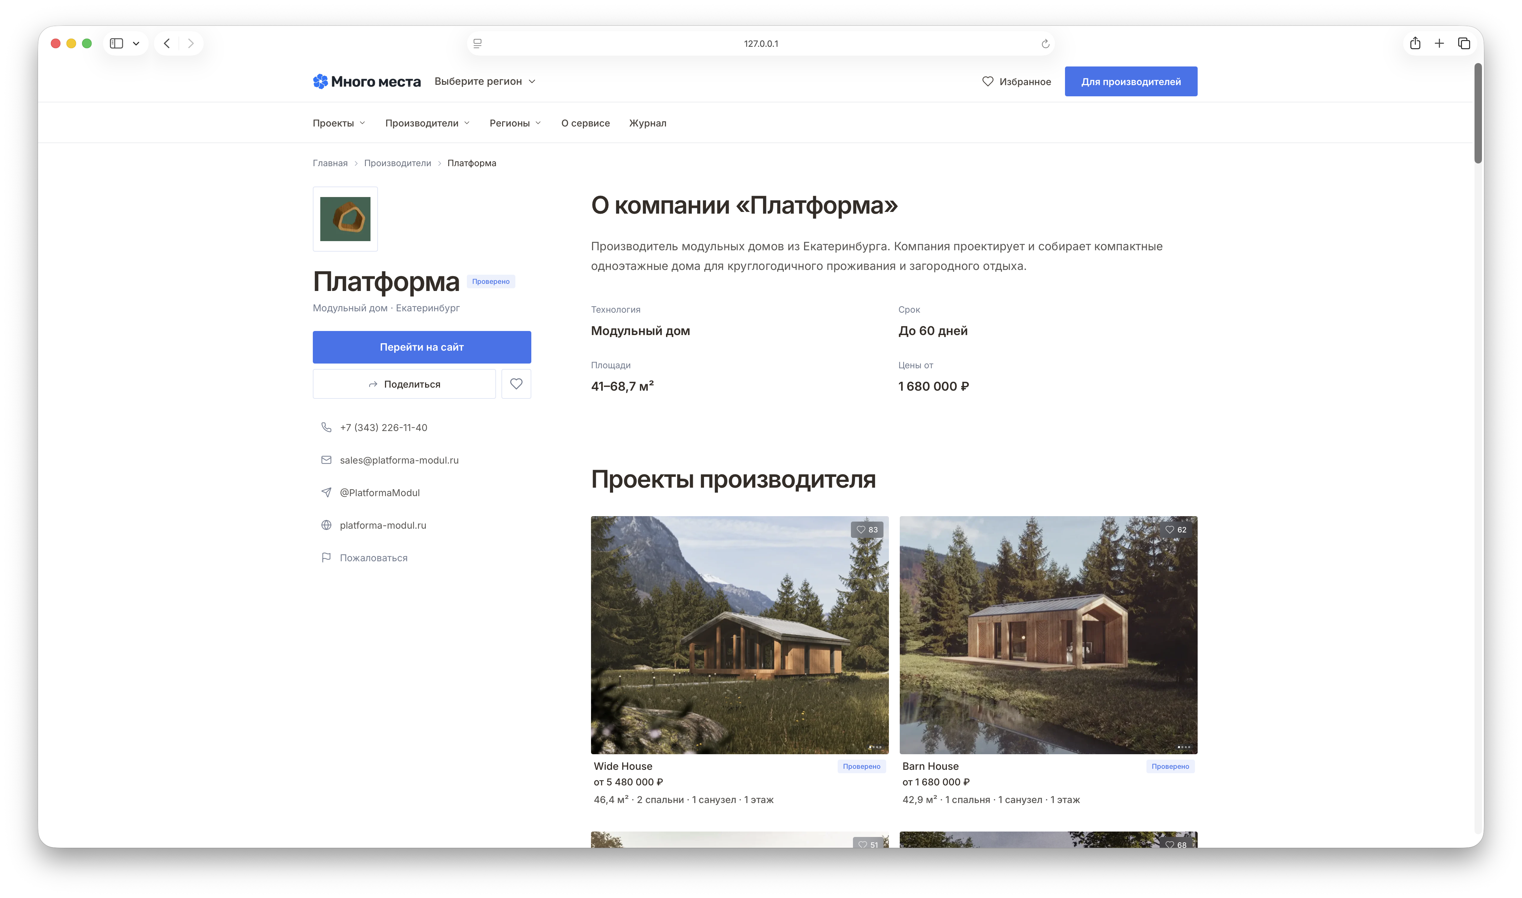Click the Wide House price от 5 480 000 ₽
The image size is (1522, 898).
[628, 782]
